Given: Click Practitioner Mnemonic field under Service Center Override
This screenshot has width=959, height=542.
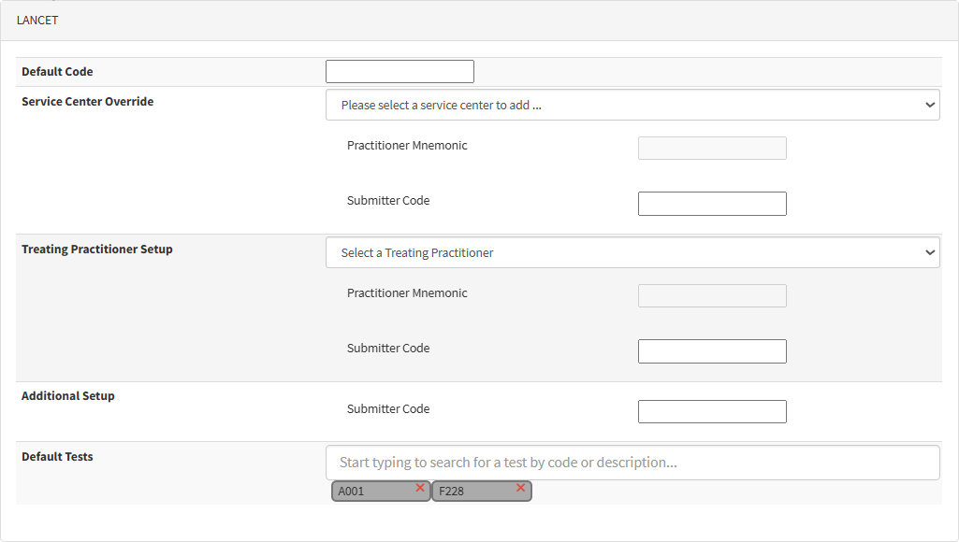Looking at the screenshot, I should 712,149.
